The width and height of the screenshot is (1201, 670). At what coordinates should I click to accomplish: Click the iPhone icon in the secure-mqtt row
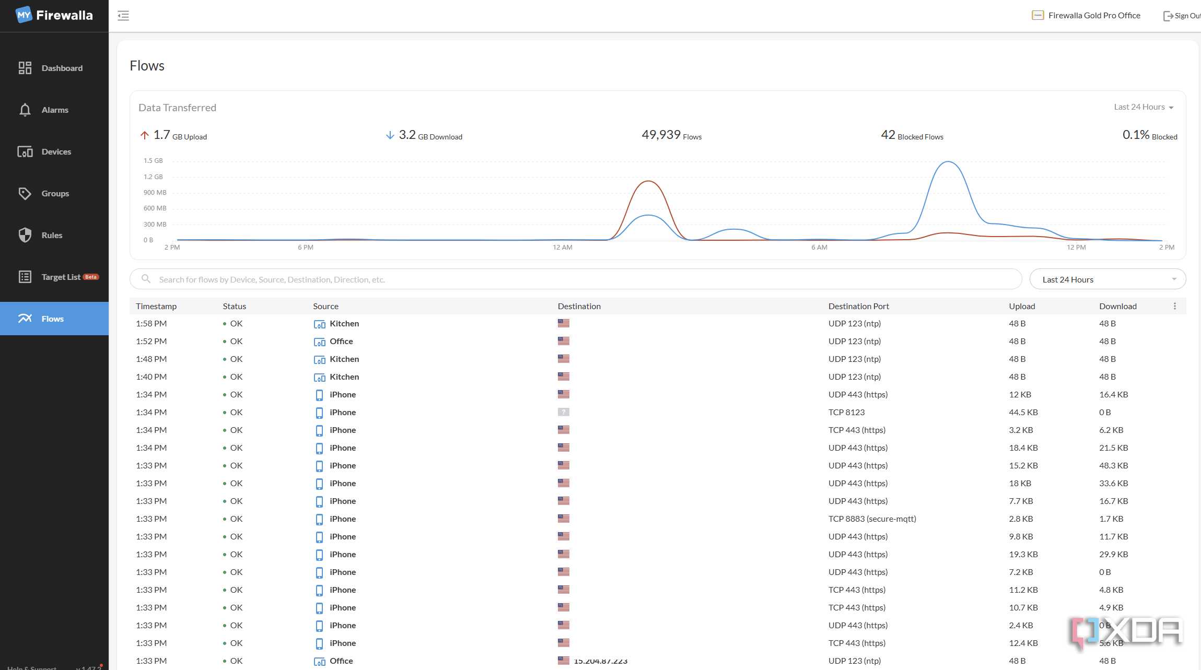pos(319,519)
